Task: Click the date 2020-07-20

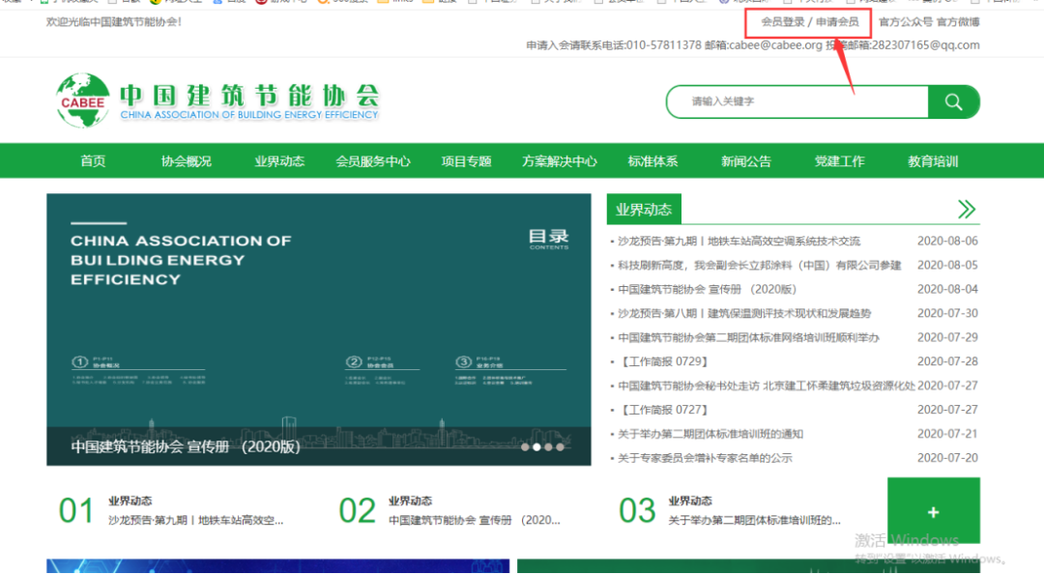Action: [x=947, y=458]
